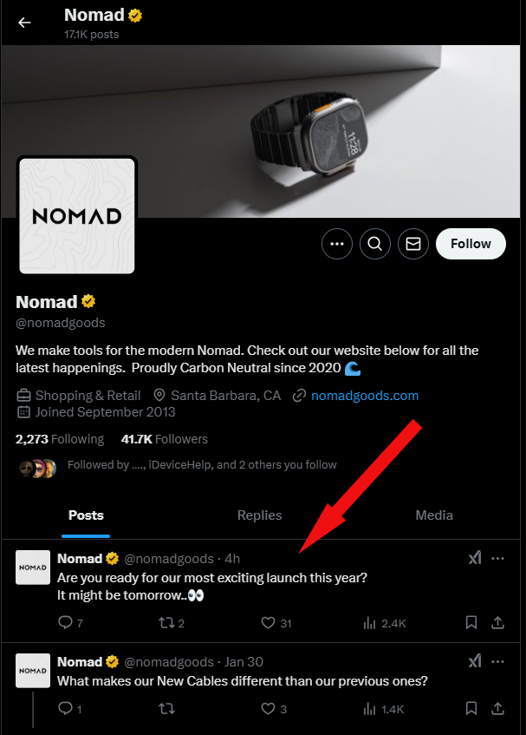
Task: Open the three-dot more options on profile
Action: 337,244
